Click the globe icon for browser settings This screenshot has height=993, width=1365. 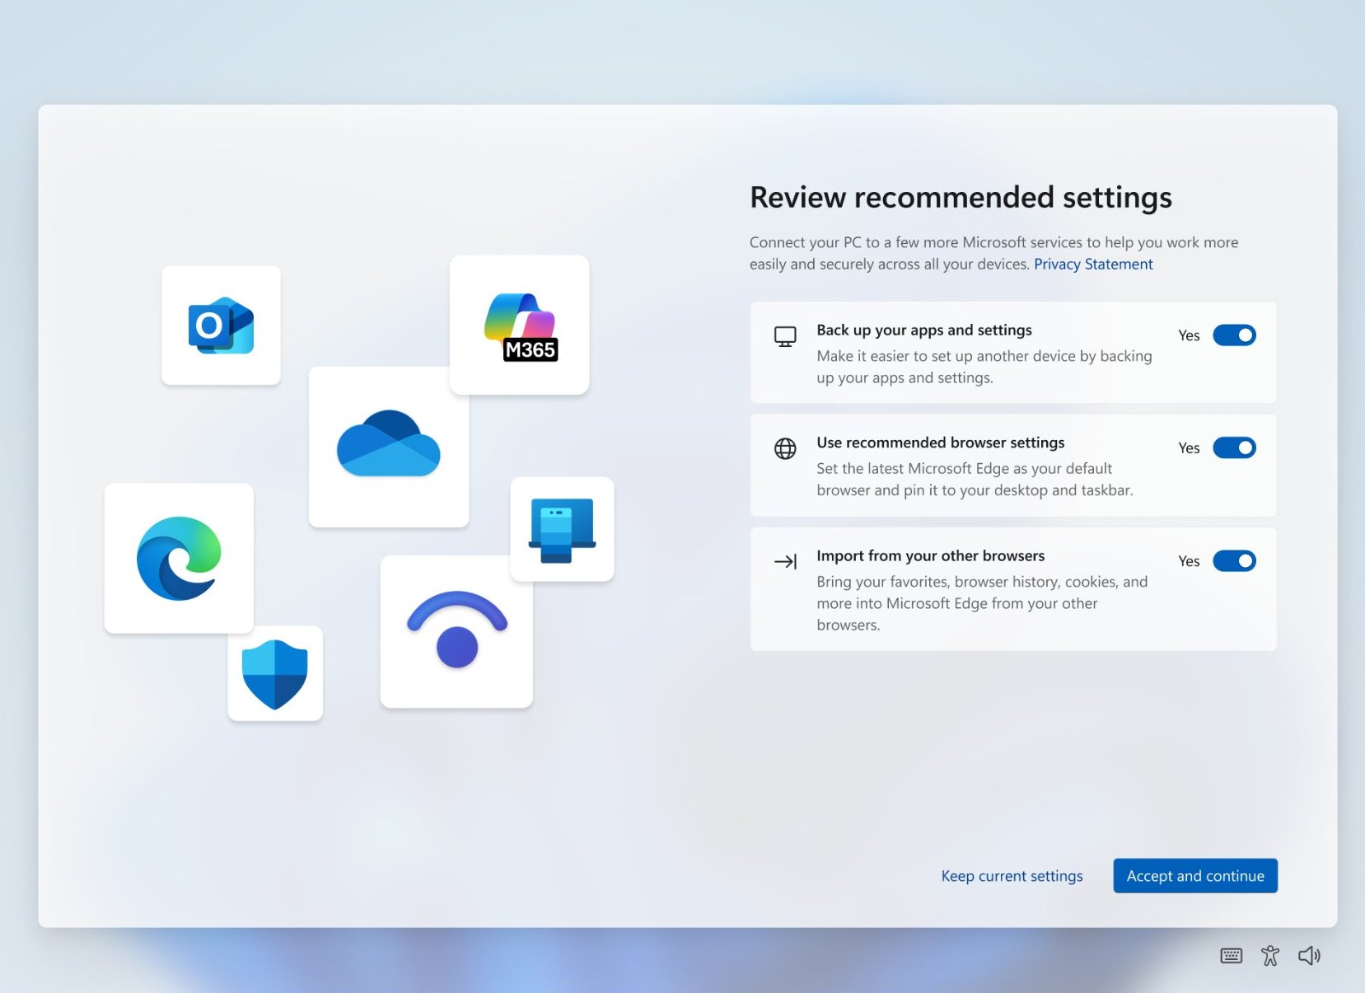[x=785, y=448]
